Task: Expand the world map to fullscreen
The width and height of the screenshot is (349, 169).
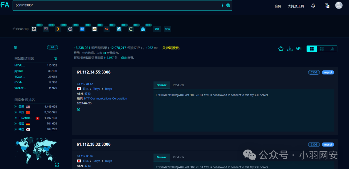Action: point(57,165)
